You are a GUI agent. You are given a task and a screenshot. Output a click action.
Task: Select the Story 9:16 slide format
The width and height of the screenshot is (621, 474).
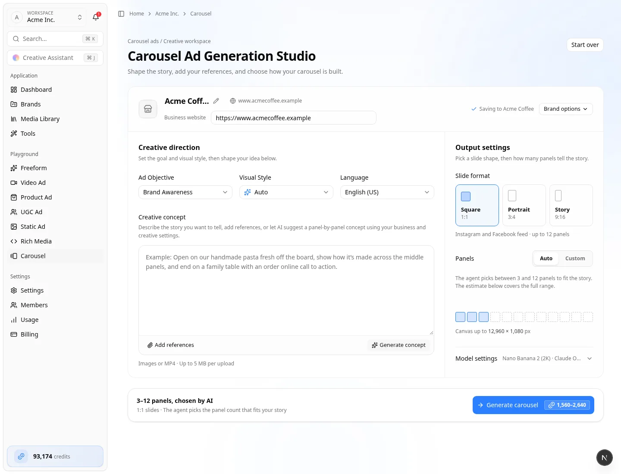[x=571, y=206]
